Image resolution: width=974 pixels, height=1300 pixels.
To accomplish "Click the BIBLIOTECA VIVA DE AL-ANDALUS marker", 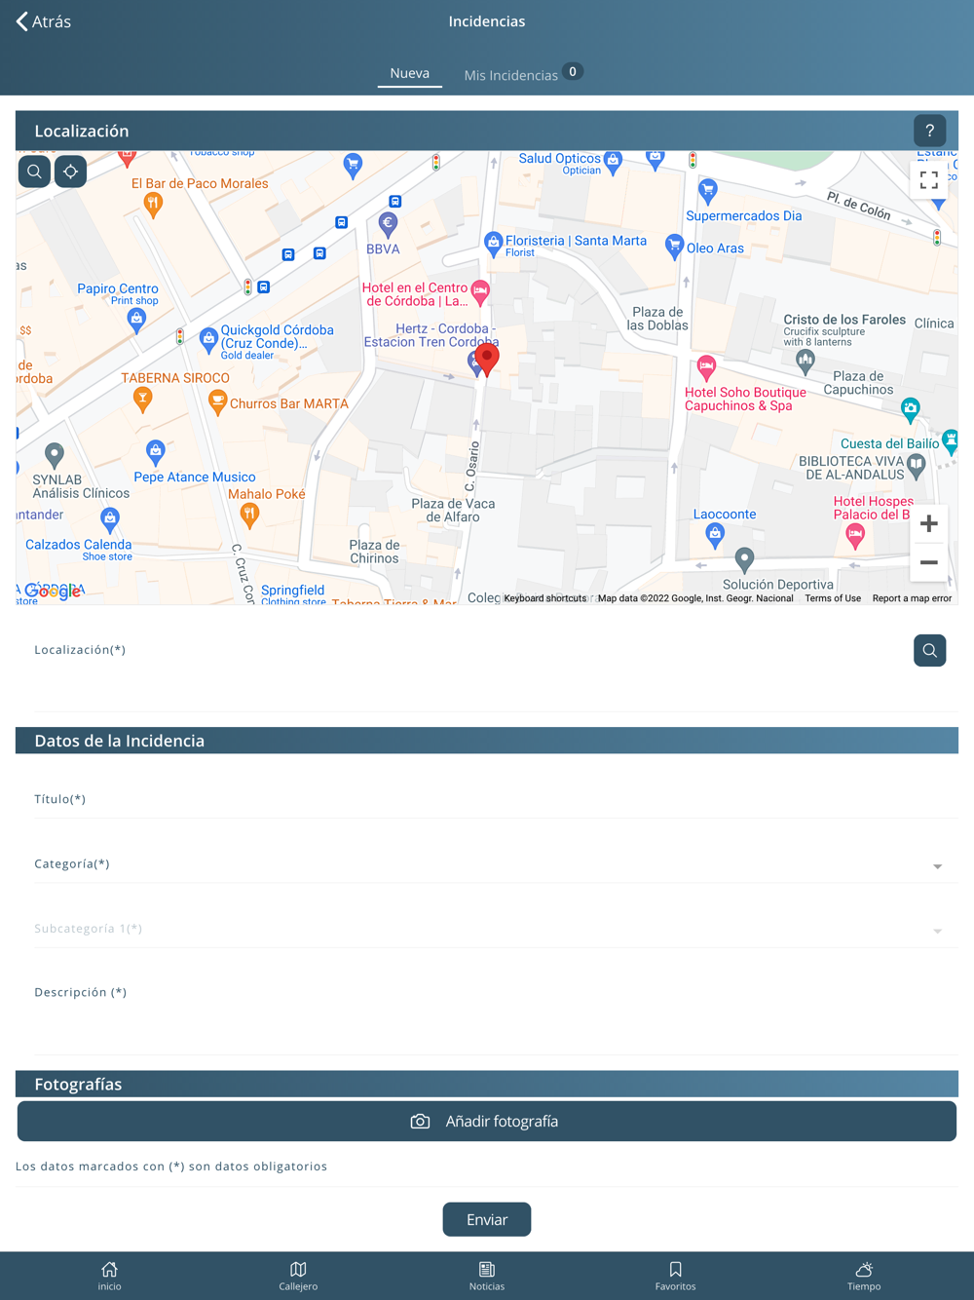I will click(x=917, y=467).
